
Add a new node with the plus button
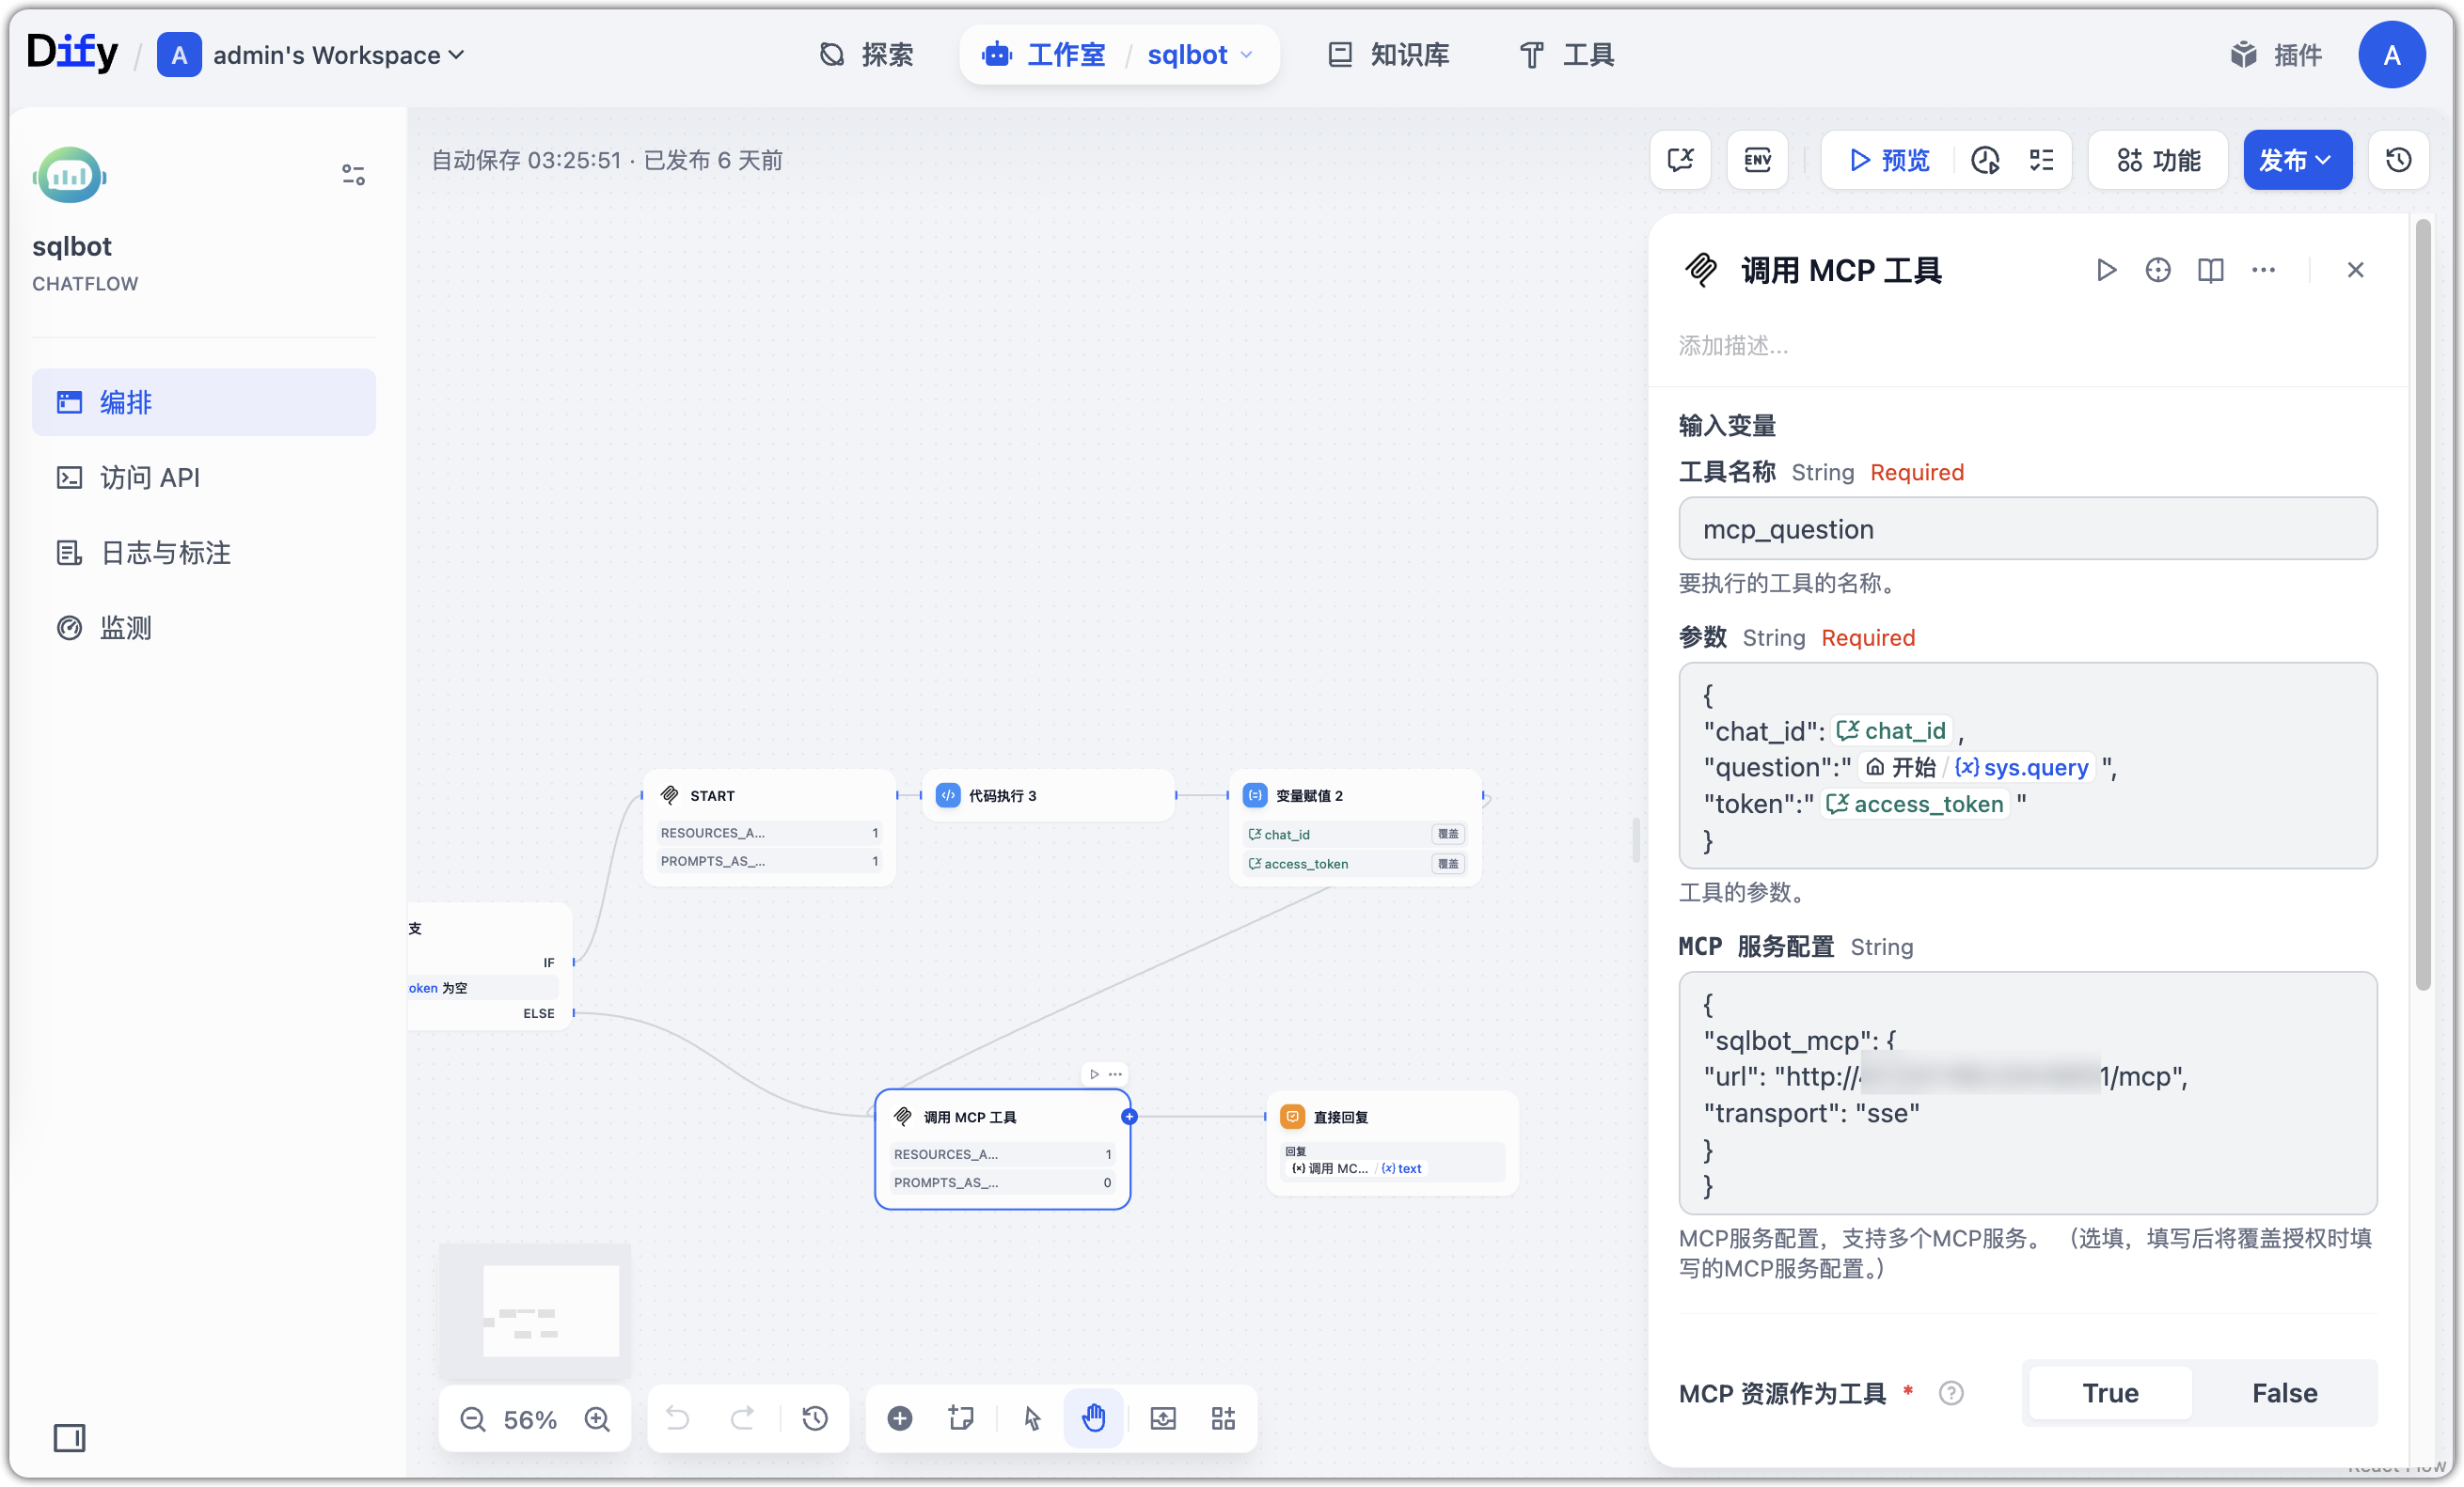[x=899, y=1419]
